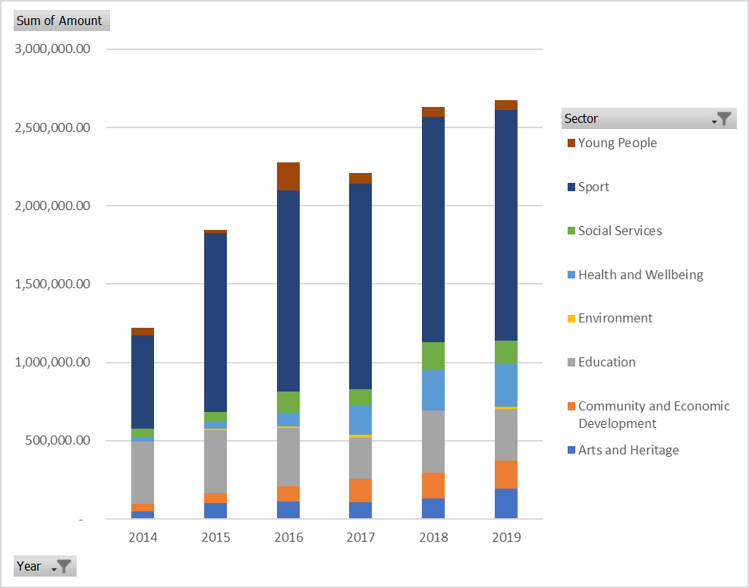749x588 pixels.
Task: Select the "Environment" legend label
Action: click(615, 318)
